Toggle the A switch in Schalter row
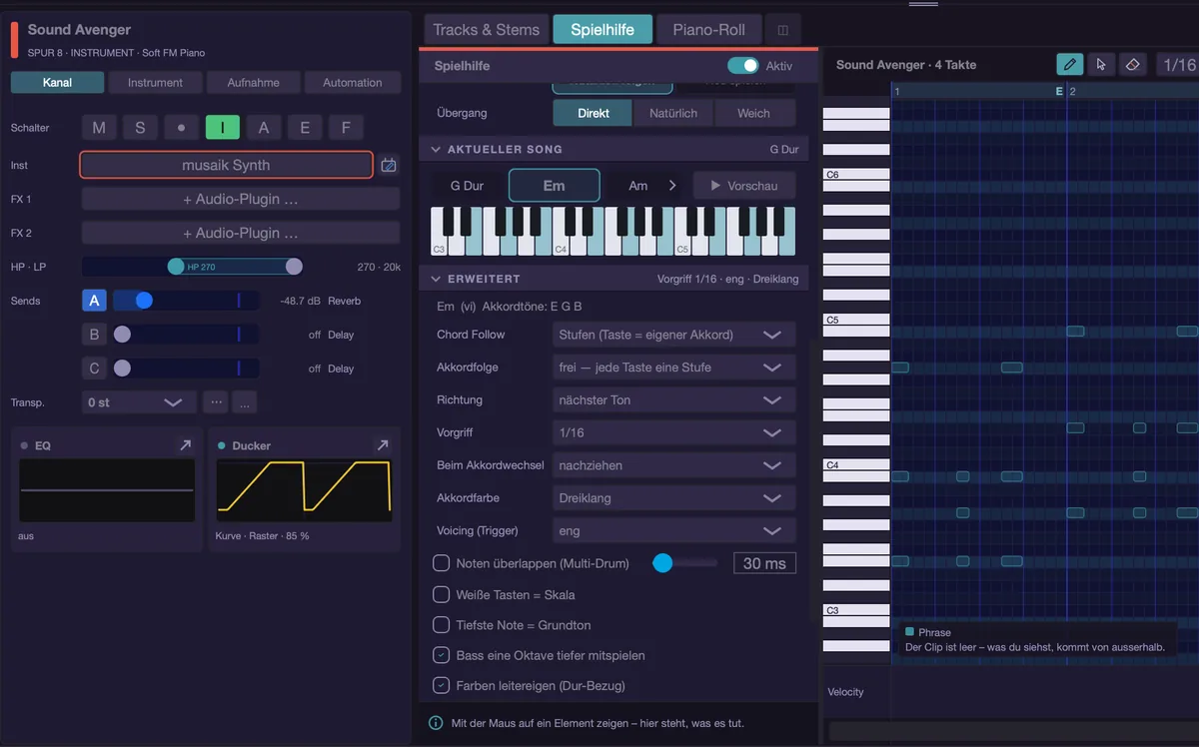The width and height of the screenshot is (1199, 747). tap(264, 128)
